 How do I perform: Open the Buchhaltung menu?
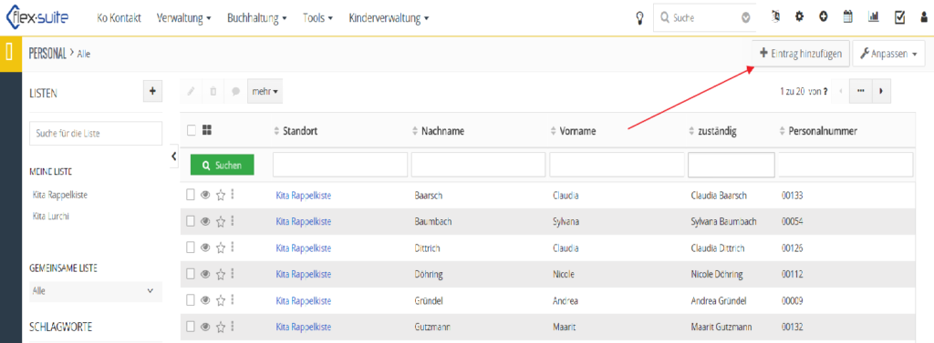[257, 18]
